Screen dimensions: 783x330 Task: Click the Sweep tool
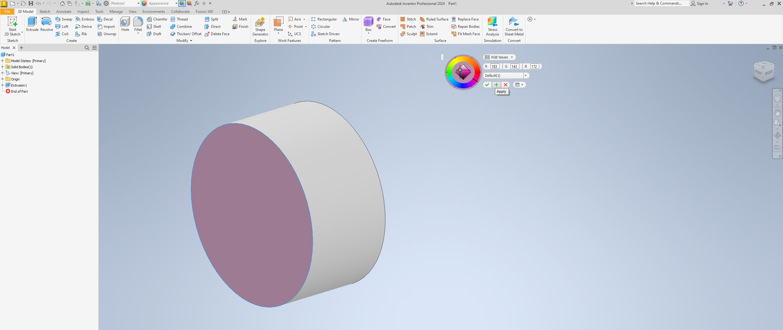click(64, 19)
